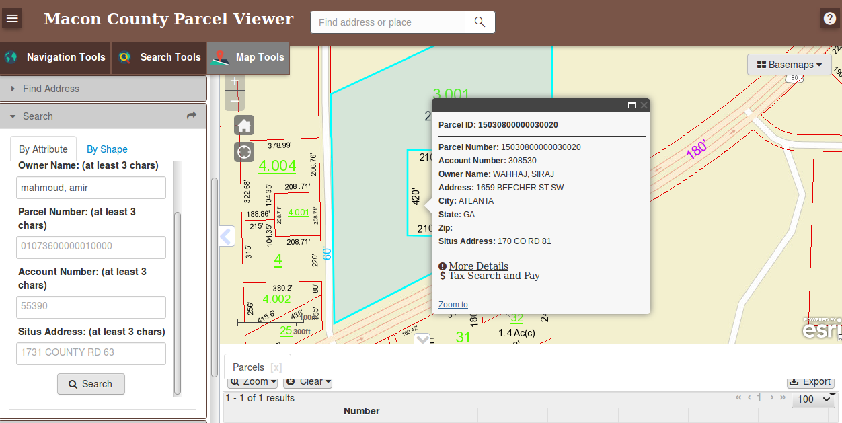This screenshot has height=423, width=842.
Task: Click the search form vertical scrollbar
Action: [x=178, y=303]
